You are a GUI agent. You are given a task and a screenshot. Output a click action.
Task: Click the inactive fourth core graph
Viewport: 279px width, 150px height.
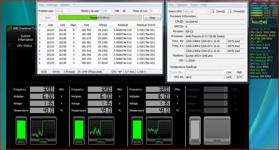217,131
